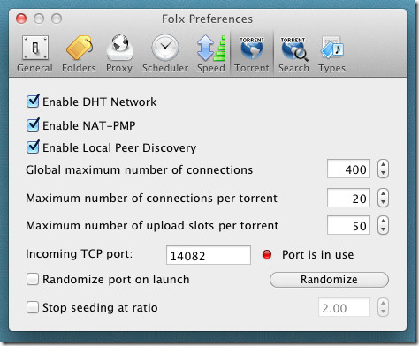
Task: Click the connections per torrent field
Action: click(348, 198)
